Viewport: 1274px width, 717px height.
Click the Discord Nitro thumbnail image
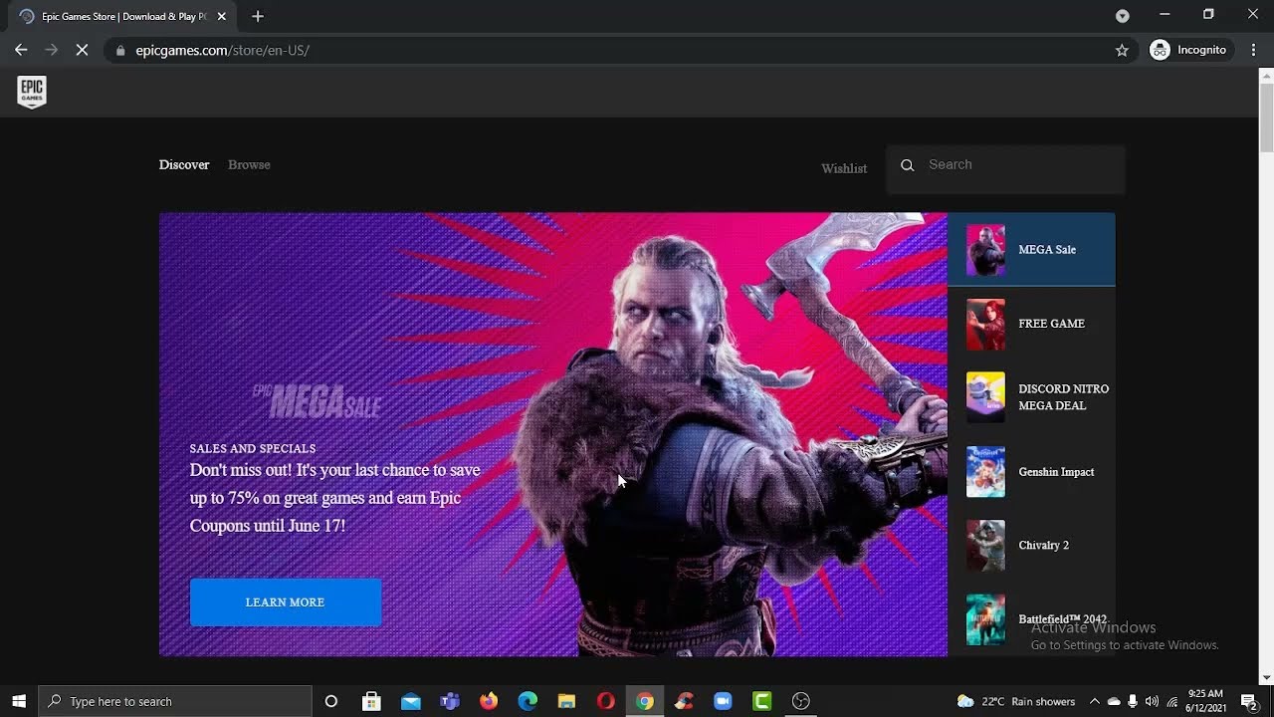(985, 397)
